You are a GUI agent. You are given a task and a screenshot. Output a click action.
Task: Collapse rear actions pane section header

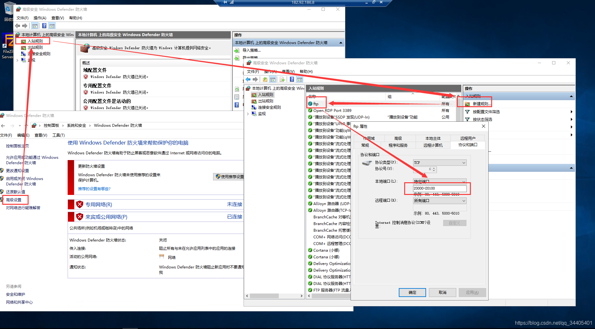point(341,43)
